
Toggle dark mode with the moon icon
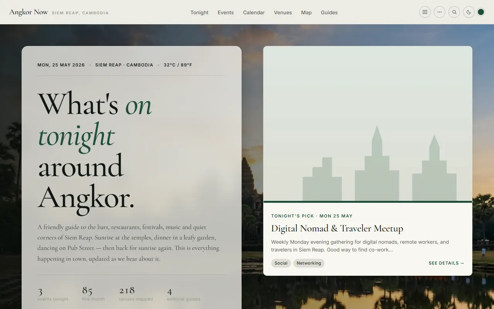point(469,12)
